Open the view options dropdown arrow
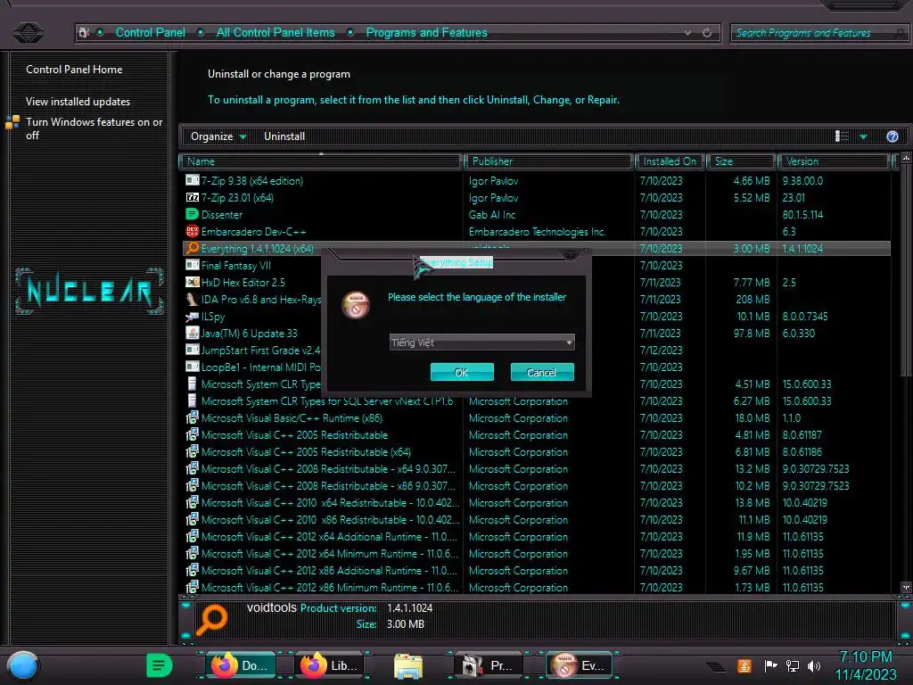Viewport: 913px width, 685px height. 863,136
